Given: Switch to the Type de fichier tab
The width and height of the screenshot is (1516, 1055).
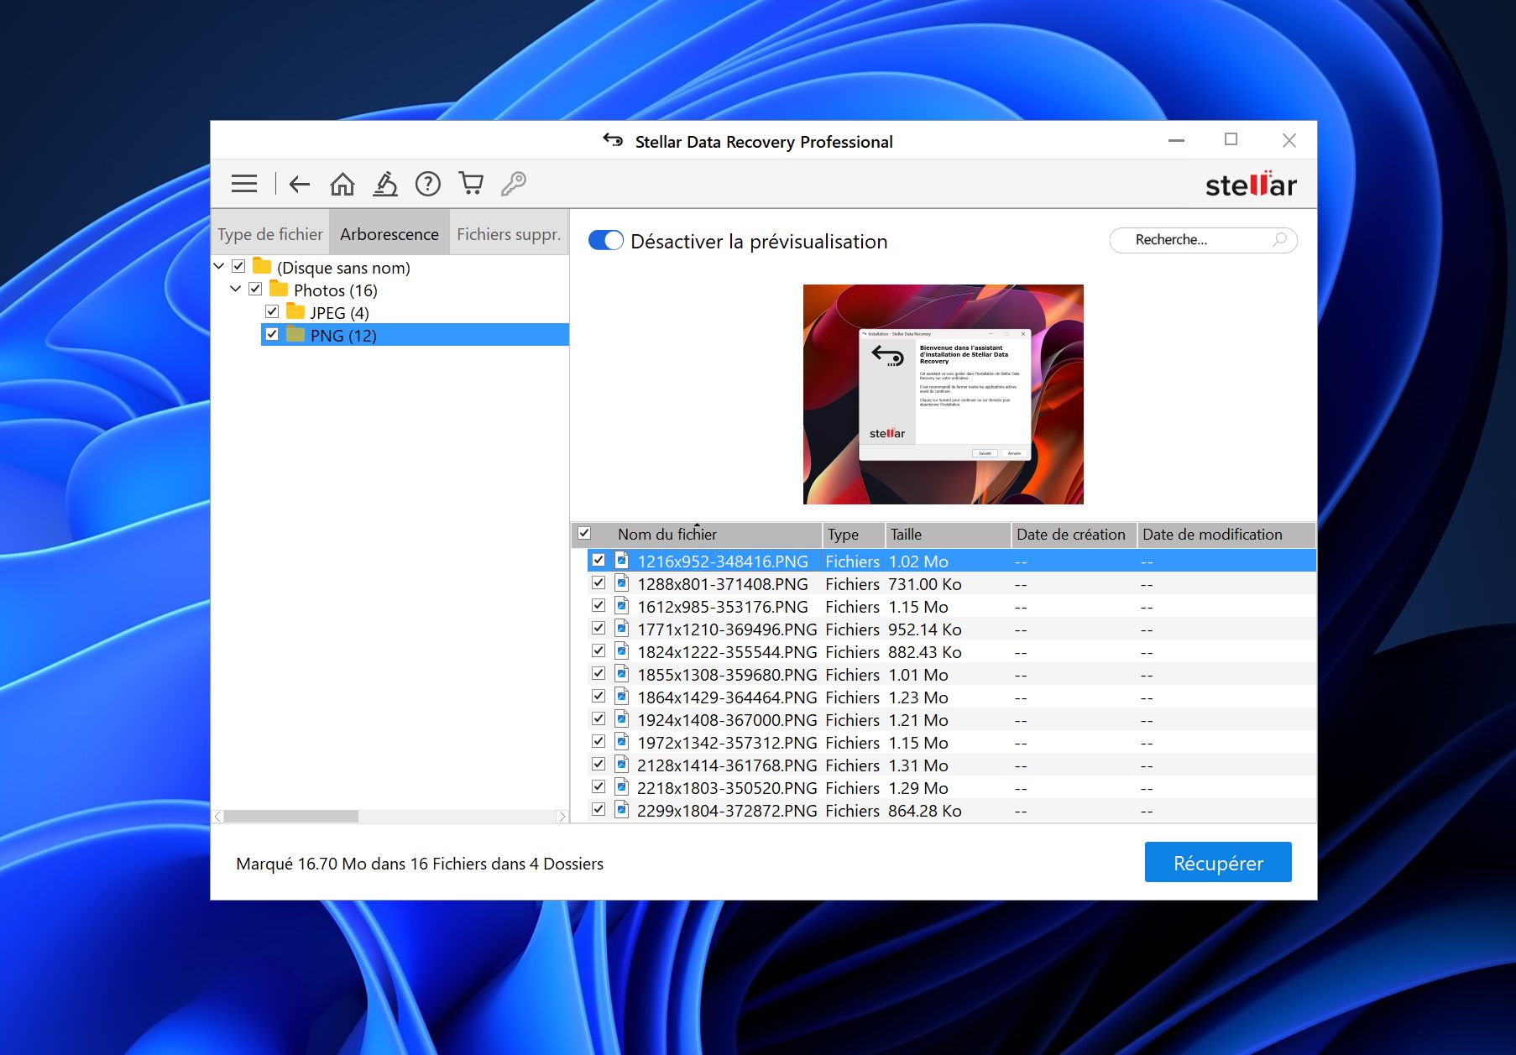Looking at the screenshot, I should coord(270,234).
